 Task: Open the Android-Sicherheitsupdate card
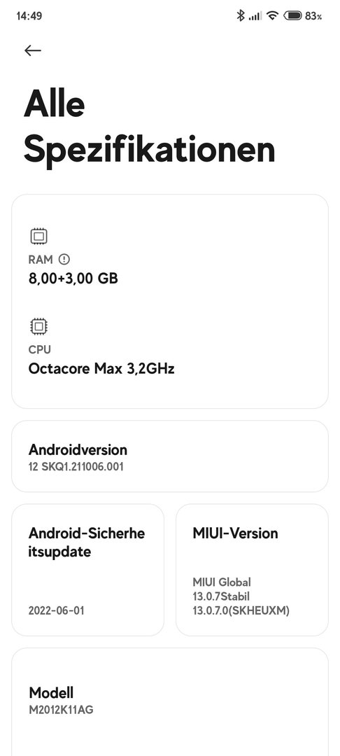[x=87, y=570]
